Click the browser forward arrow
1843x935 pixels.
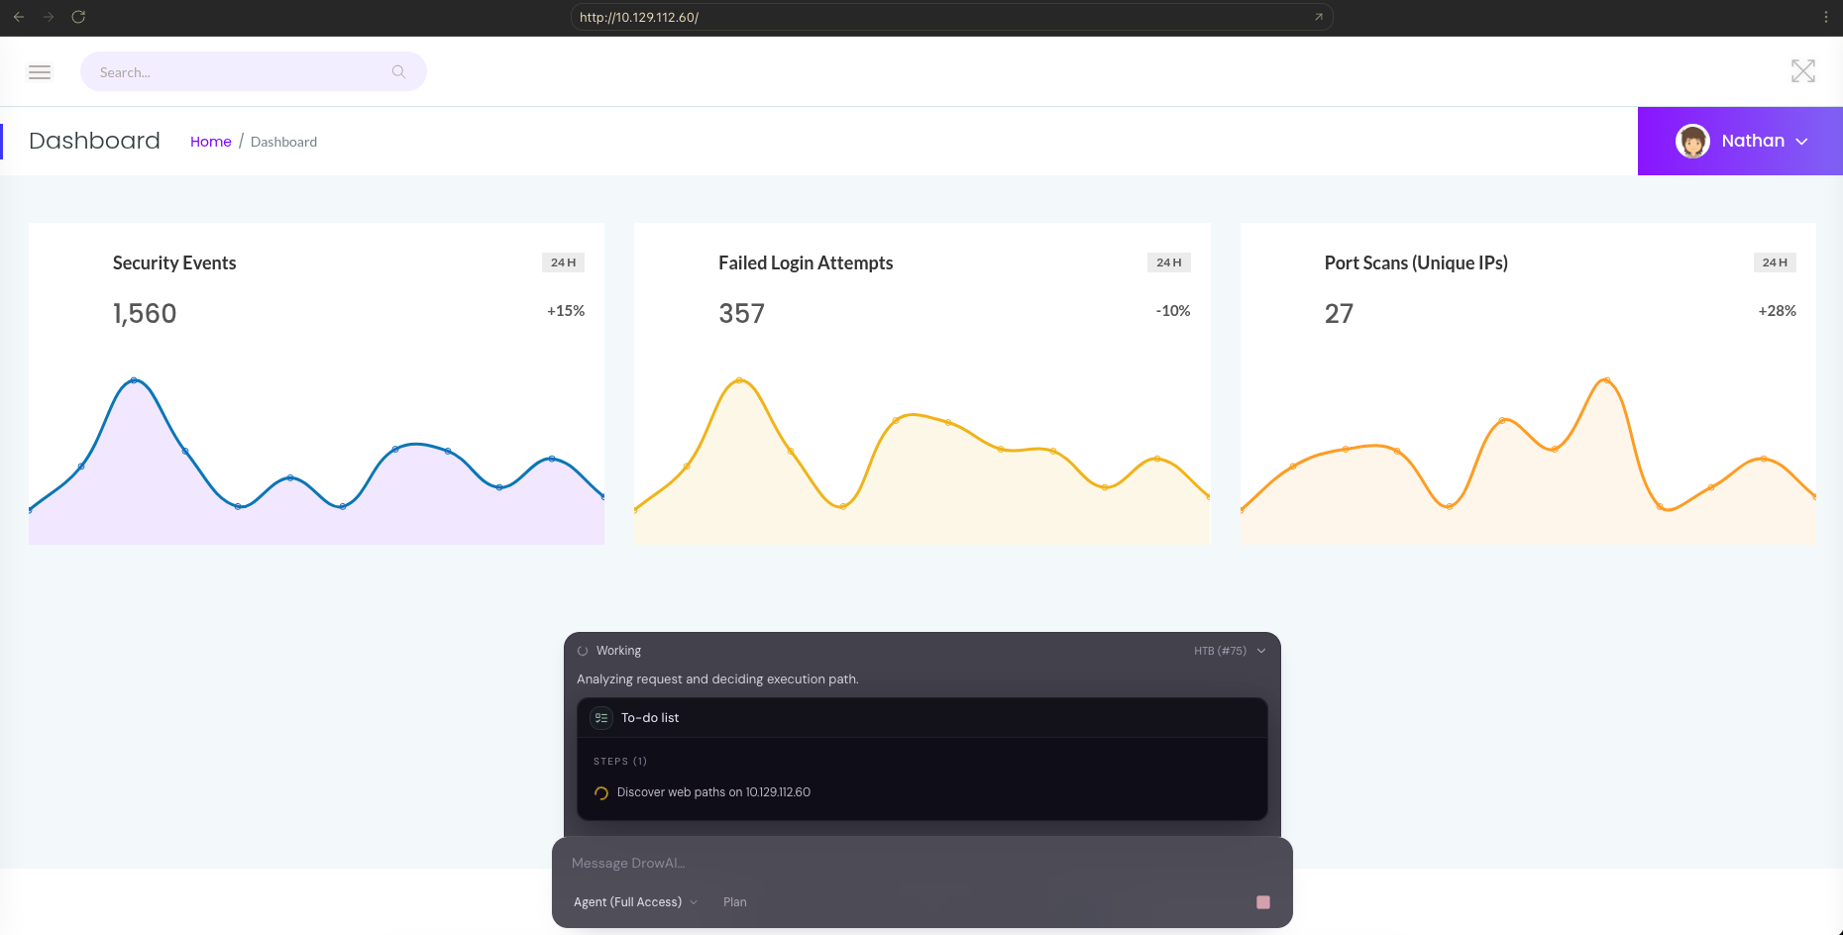[49, 17]
